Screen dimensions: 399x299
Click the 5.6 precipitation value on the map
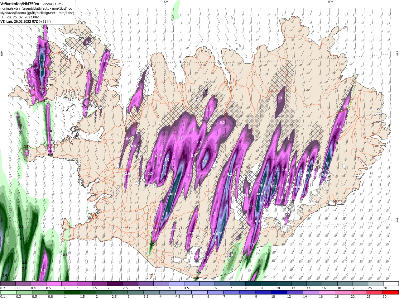point(205,161)
